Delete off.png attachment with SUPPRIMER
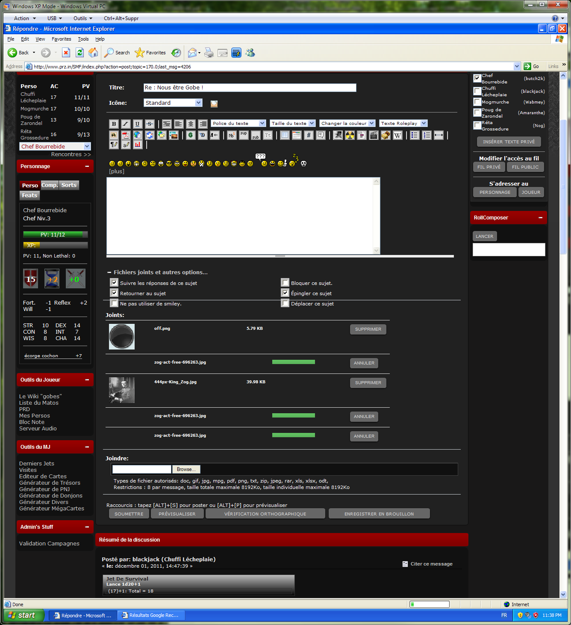Image resolution: width=571 pixels, height=625 pixels. click(x=368, y=329)
